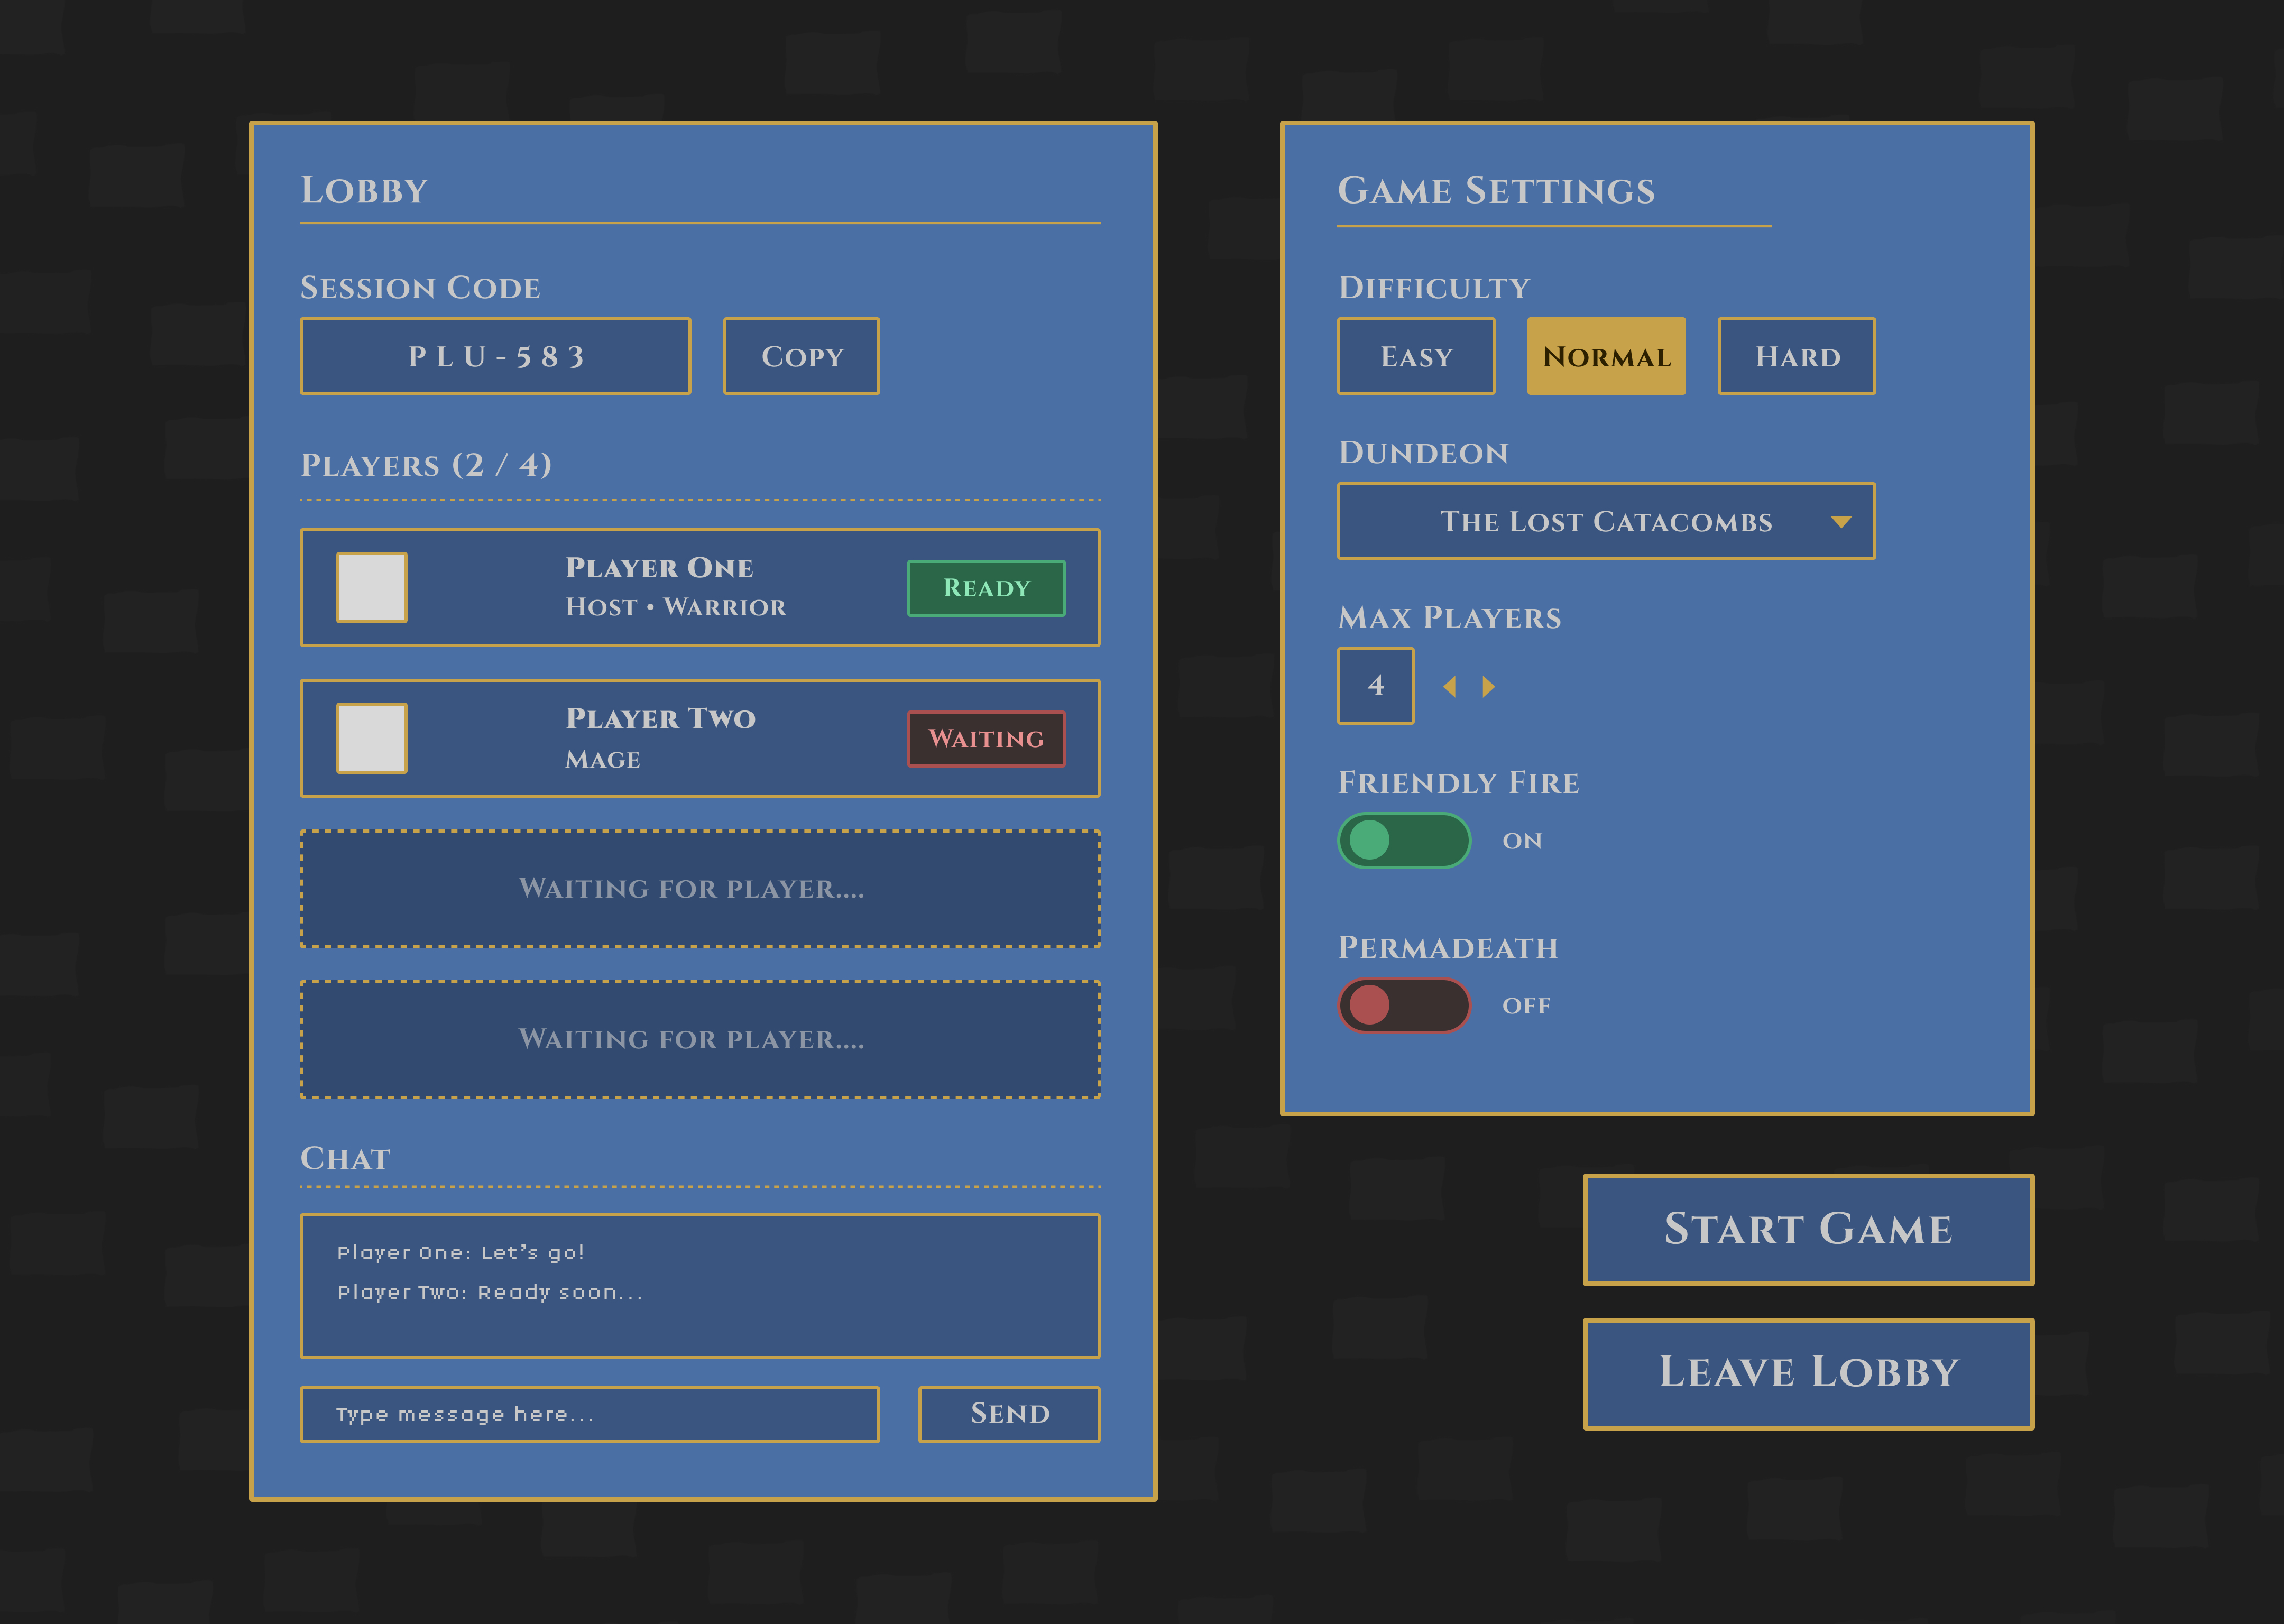Click the Host • Warrior role text
2284x1624 pixels.
[x=676, y=607]
